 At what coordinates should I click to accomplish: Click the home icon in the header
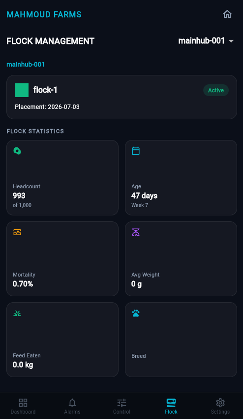click(227, 14)
